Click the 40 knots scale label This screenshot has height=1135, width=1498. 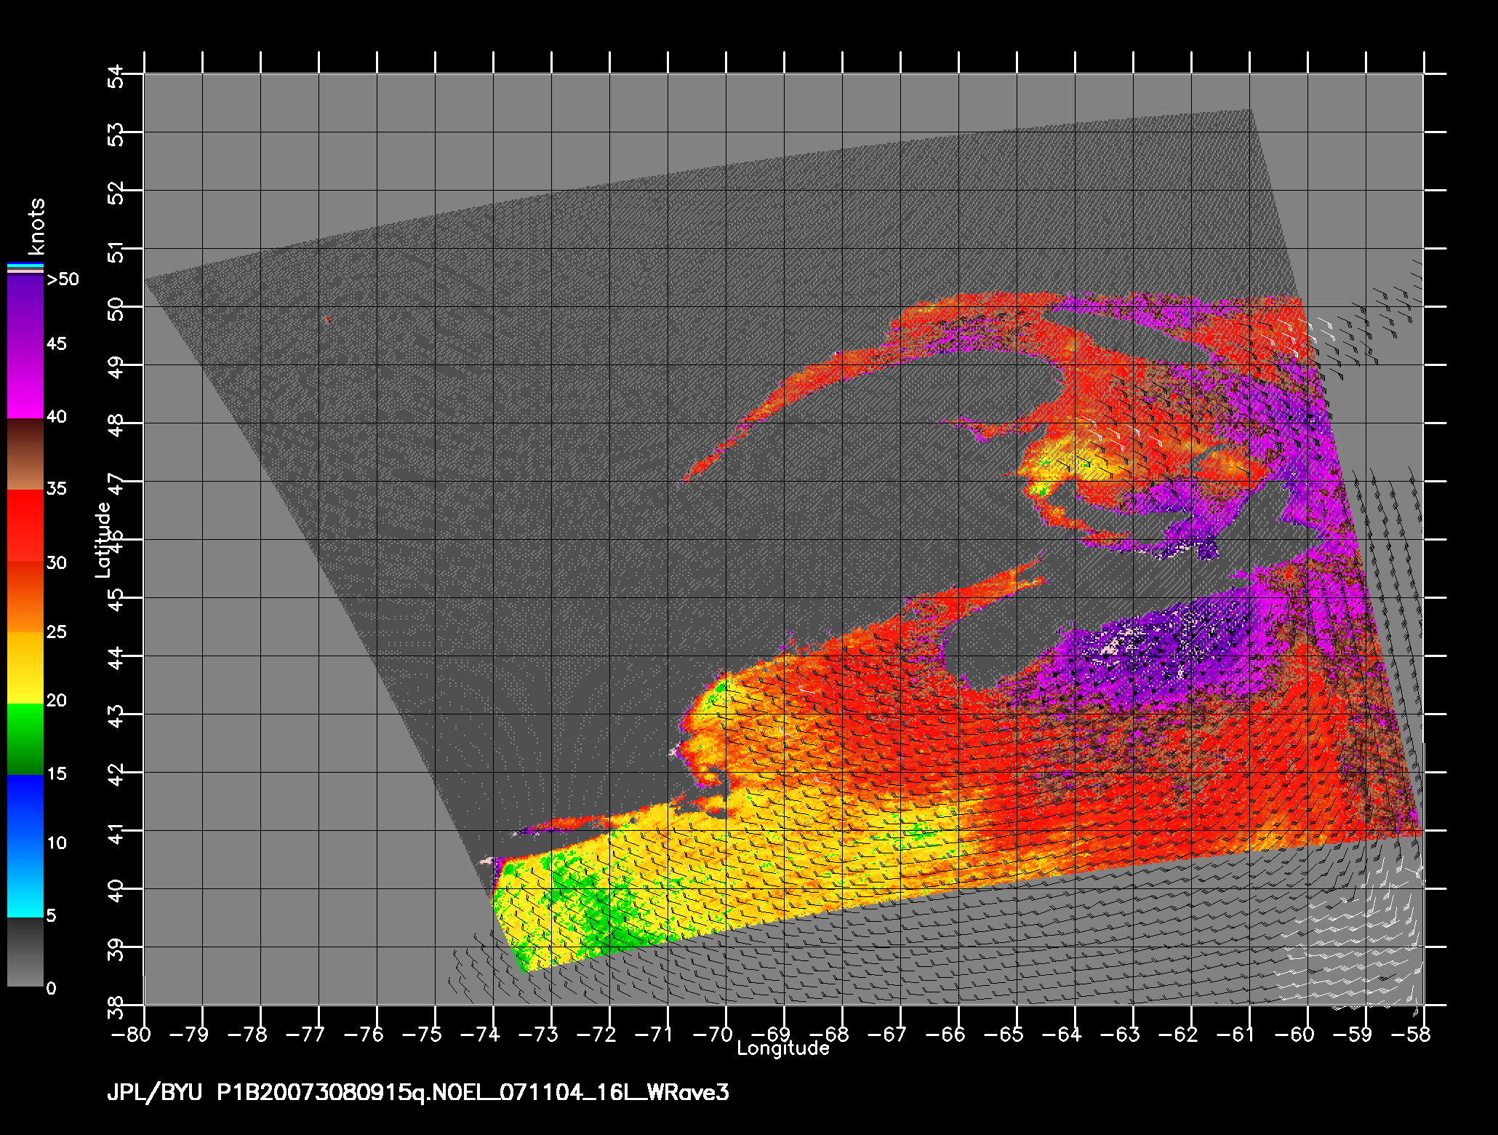point(56,417)
